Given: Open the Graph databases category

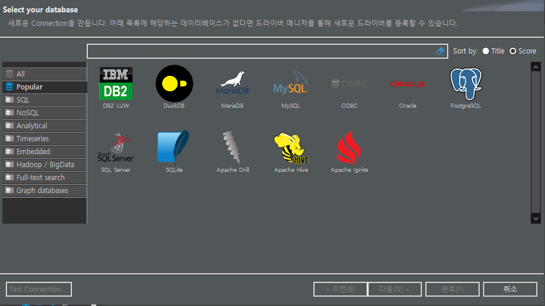Looking at the screenshot, I should [x=45, y=191].
